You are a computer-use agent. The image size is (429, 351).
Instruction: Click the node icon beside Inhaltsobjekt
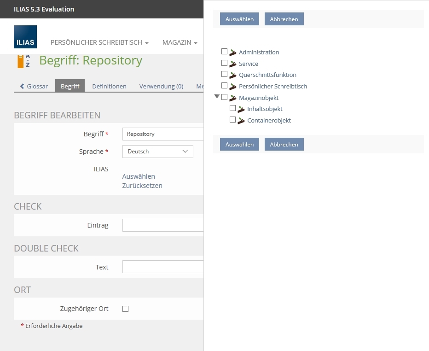click(241, 109)
